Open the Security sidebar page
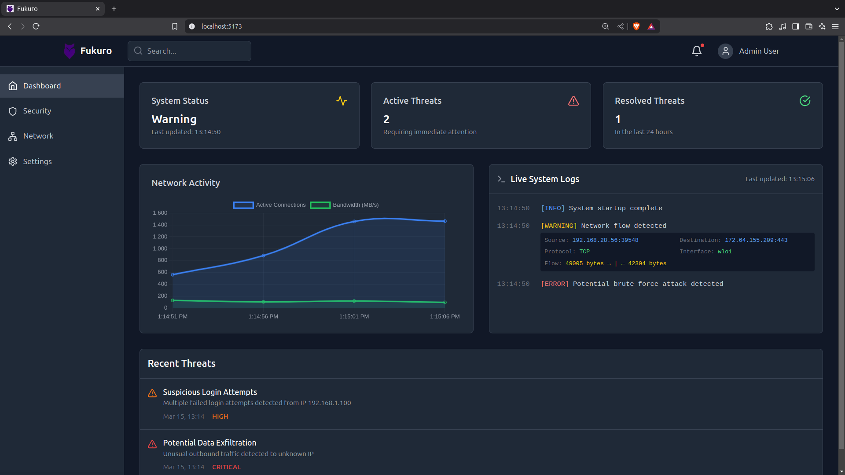 tap(37, 111)
